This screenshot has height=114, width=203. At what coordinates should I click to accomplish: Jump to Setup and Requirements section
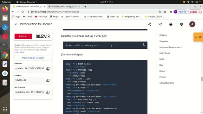click(170, 47)
